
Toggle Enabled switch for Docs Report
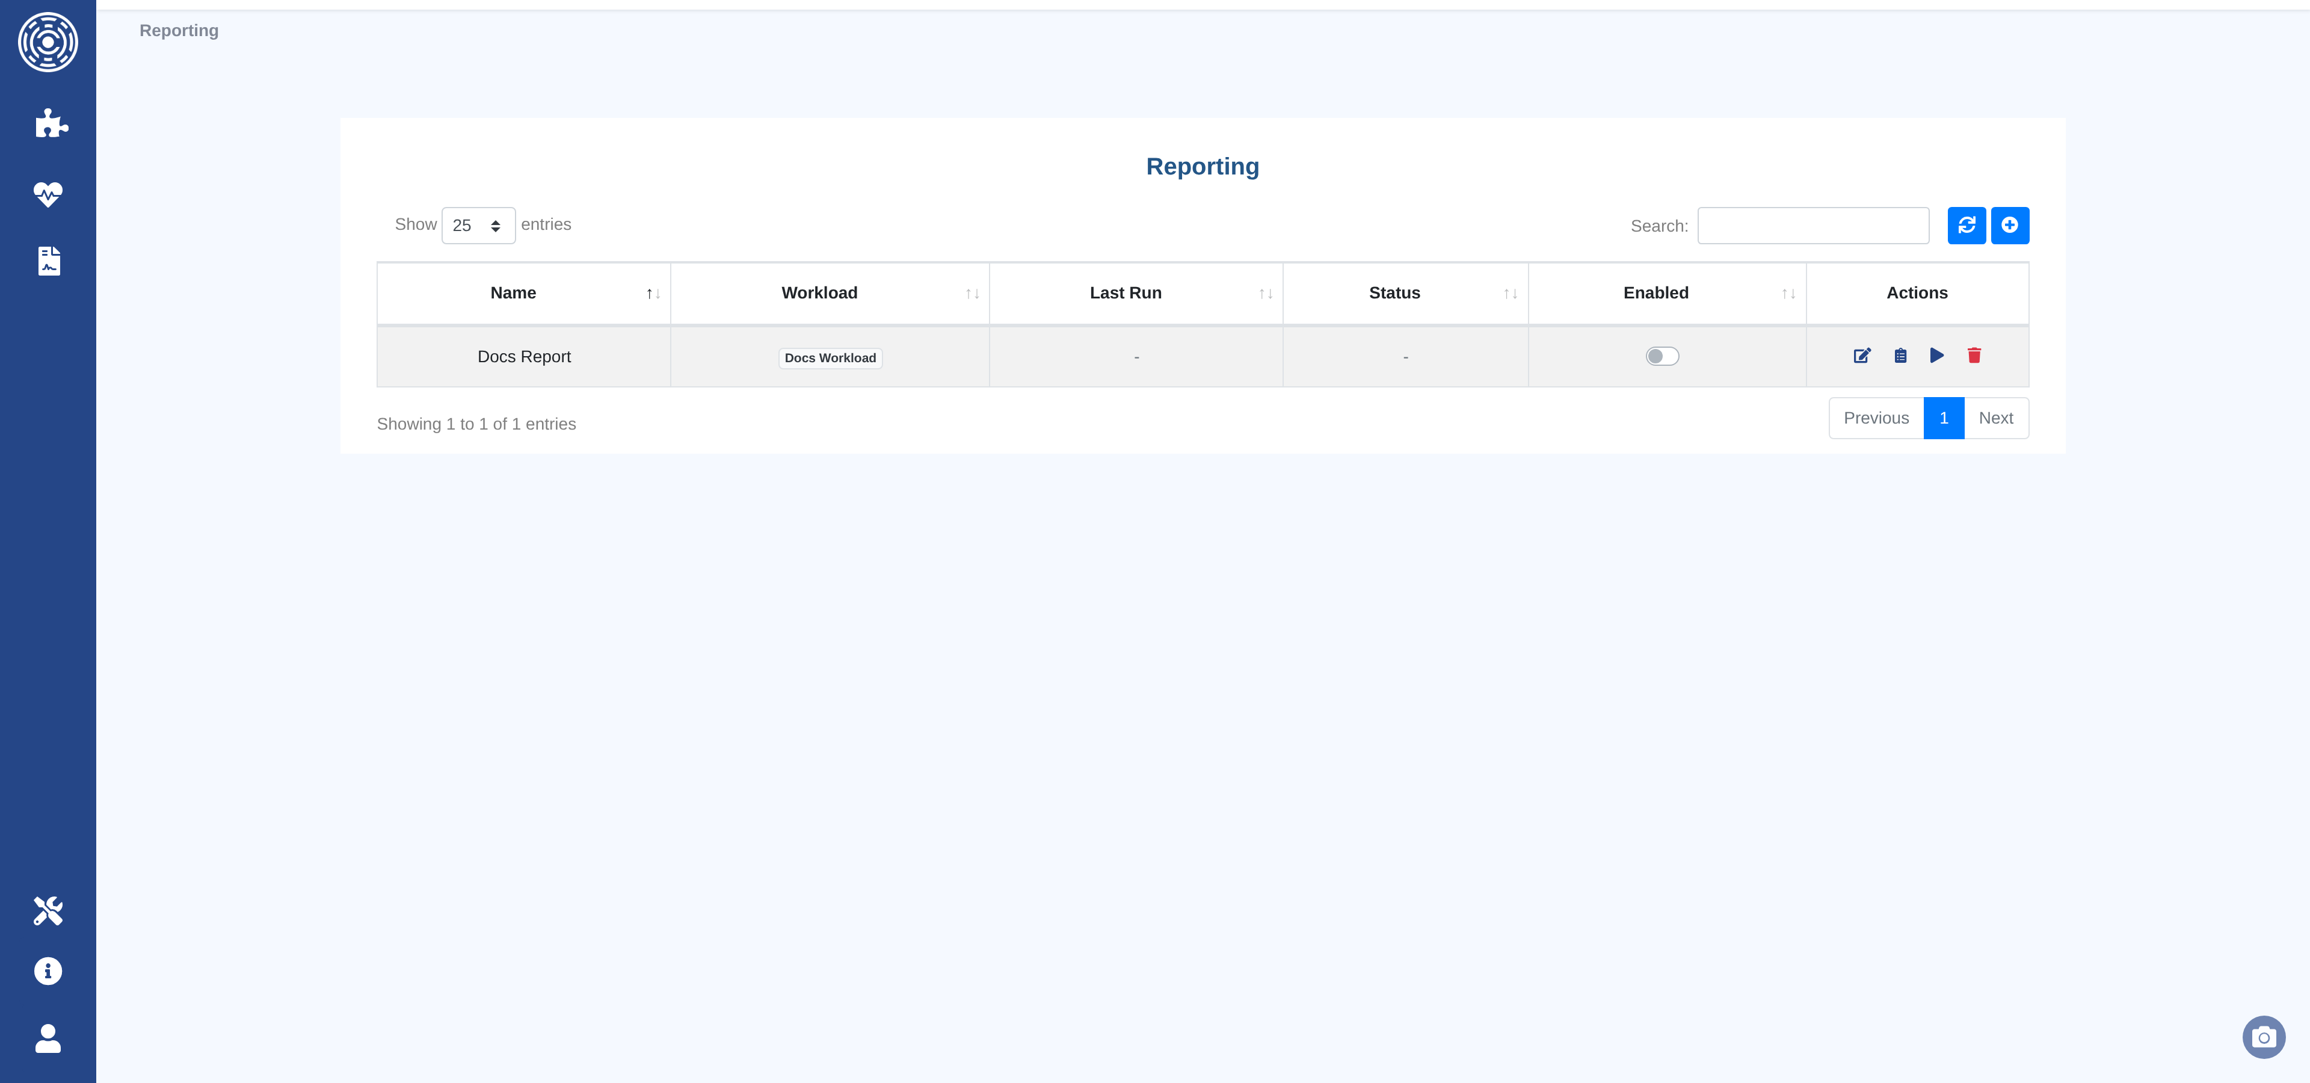click(x=1662, y=357)
